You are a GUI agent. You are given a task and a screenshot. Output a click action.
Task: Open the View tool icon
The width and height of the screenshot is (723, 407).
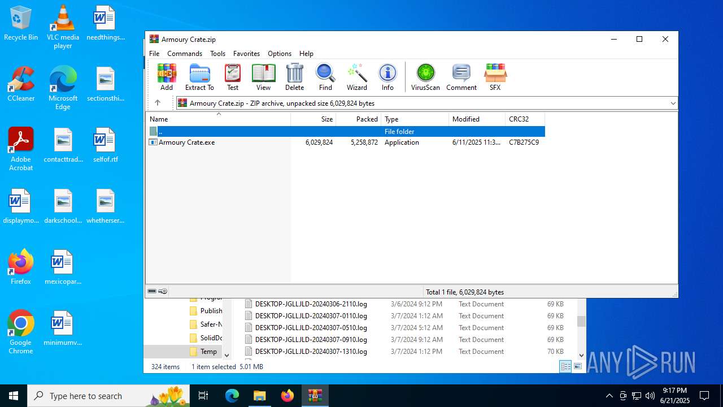click(263, 77)
